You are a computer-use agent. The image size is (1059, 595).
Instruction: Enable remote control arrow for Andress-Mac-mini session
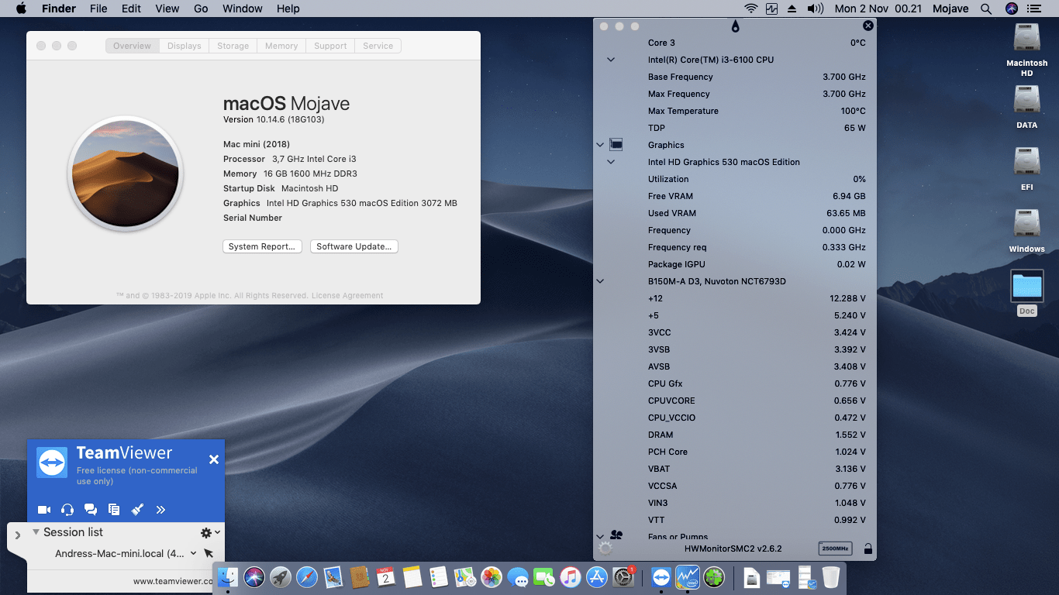pos(208,553)
